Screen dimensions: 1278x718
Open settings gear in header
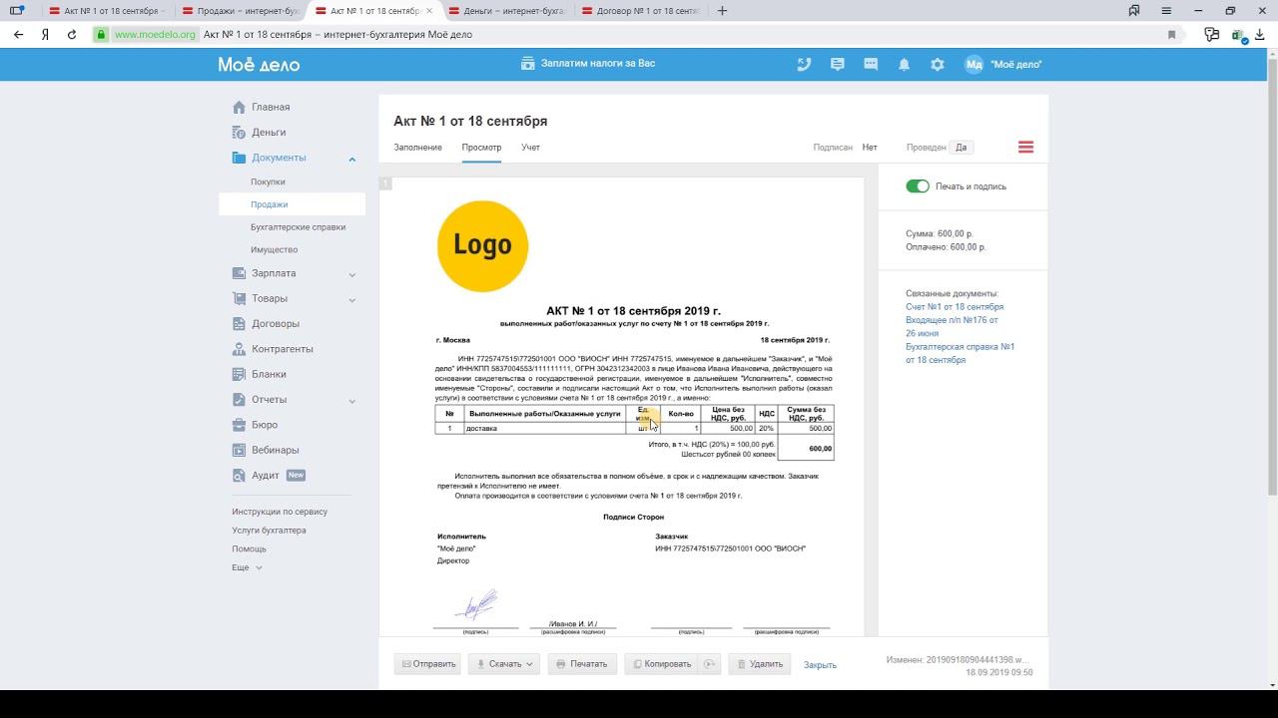click(937, 64)
